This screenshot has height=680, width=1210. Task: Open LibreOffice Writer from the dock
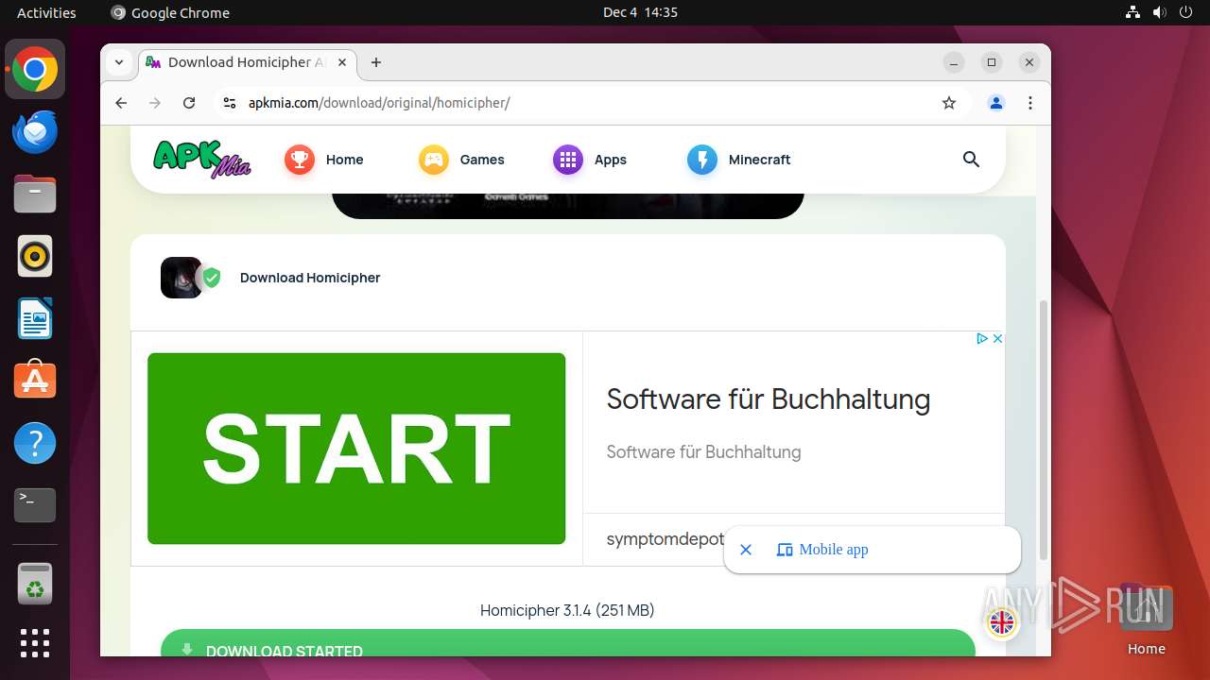35,318
